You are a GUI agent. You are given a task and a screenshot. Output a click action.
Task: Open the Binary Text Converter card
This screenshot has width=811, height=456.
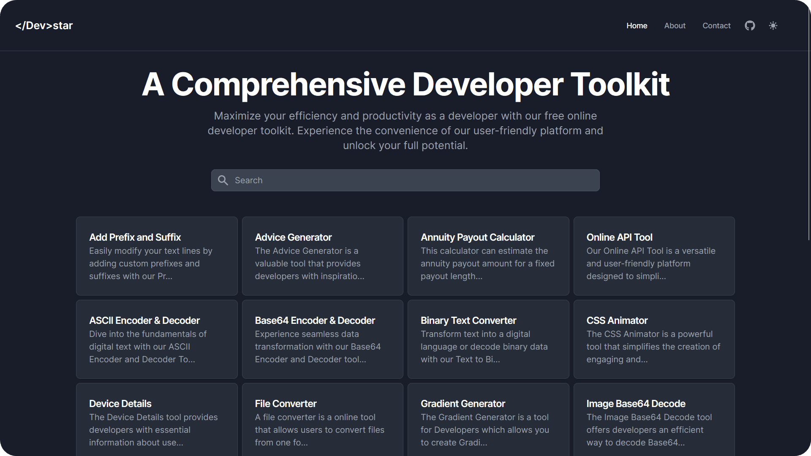488,339
